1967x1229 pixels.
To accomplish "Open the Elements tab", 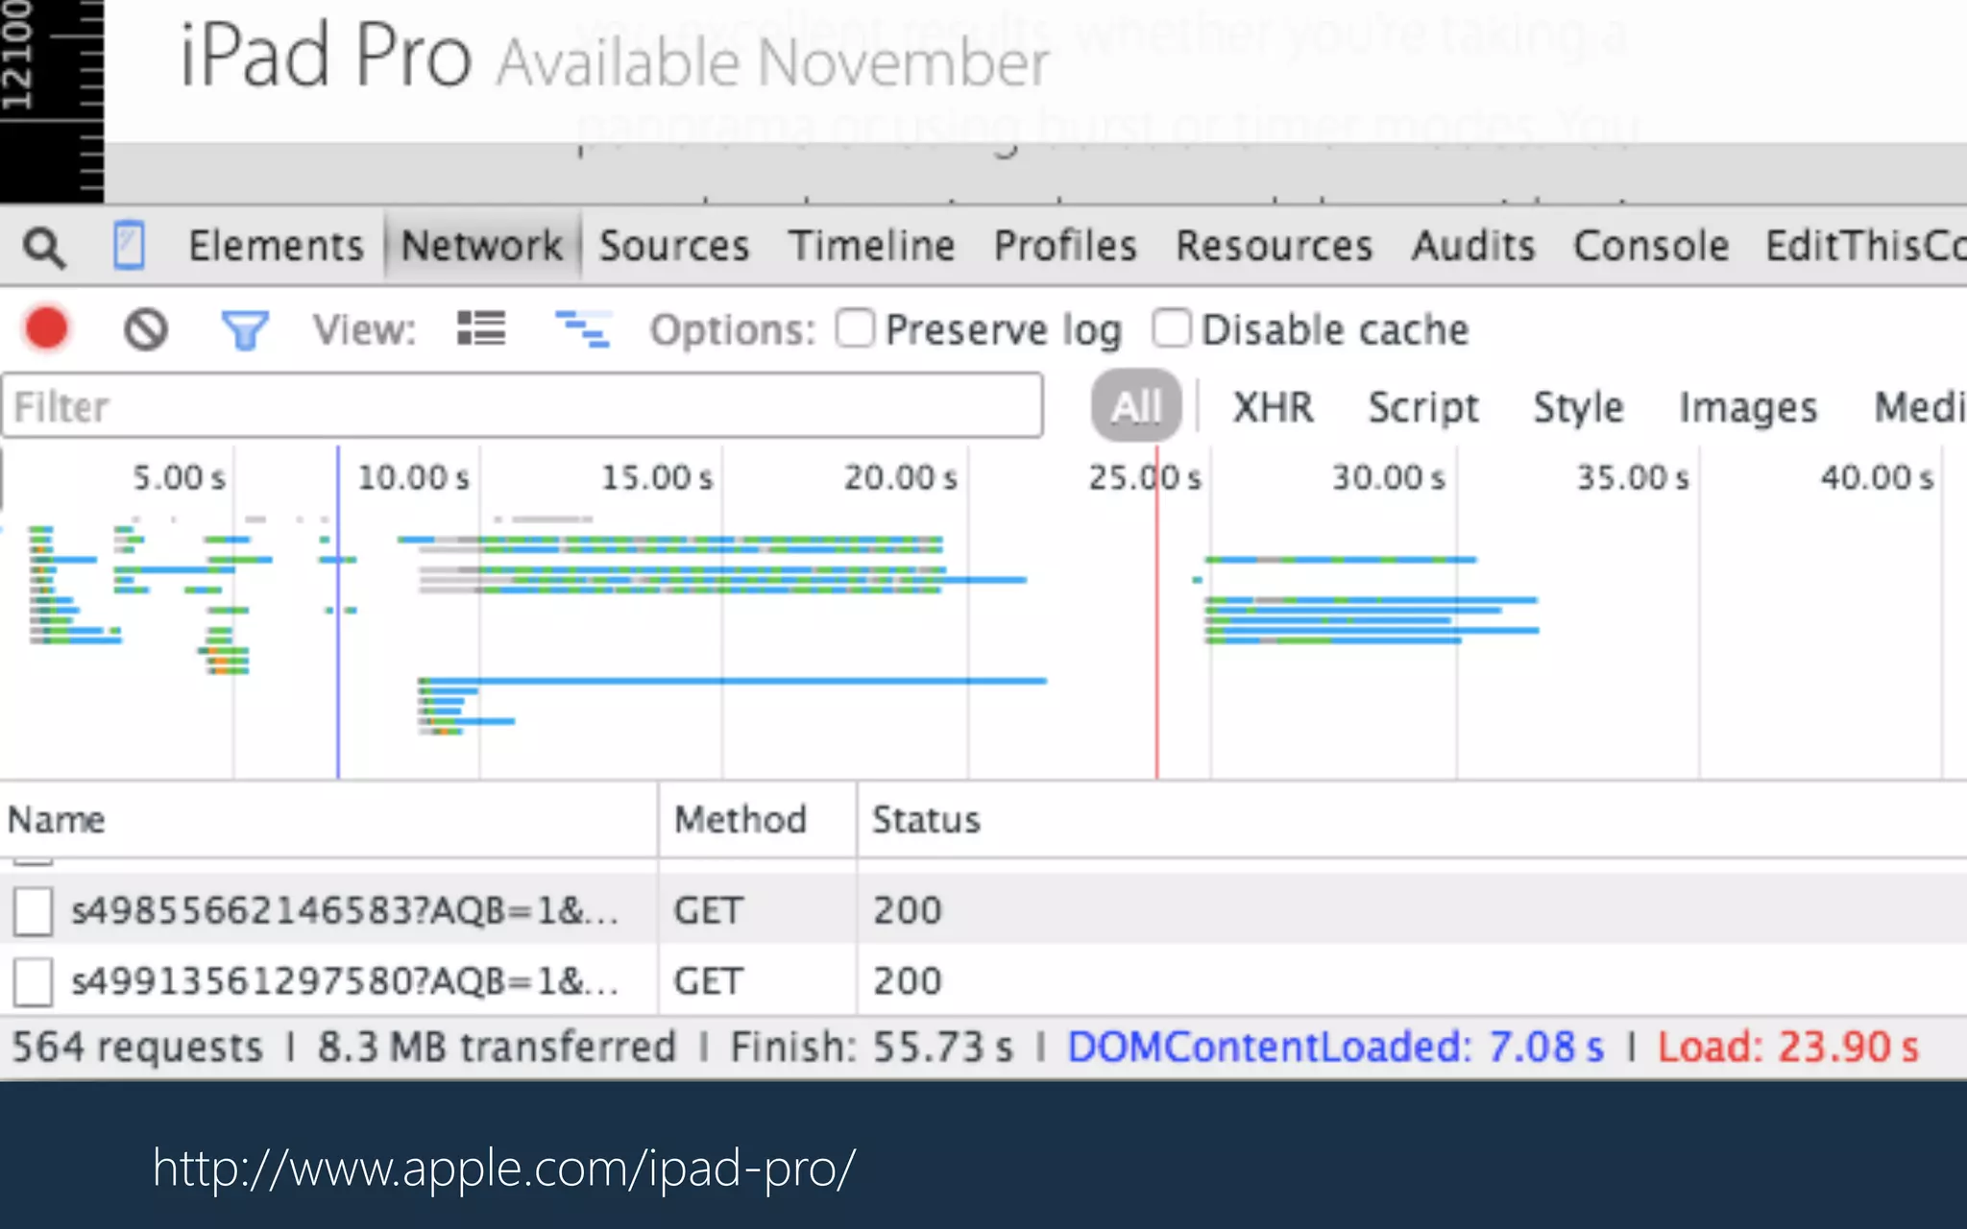I will 276,246.
